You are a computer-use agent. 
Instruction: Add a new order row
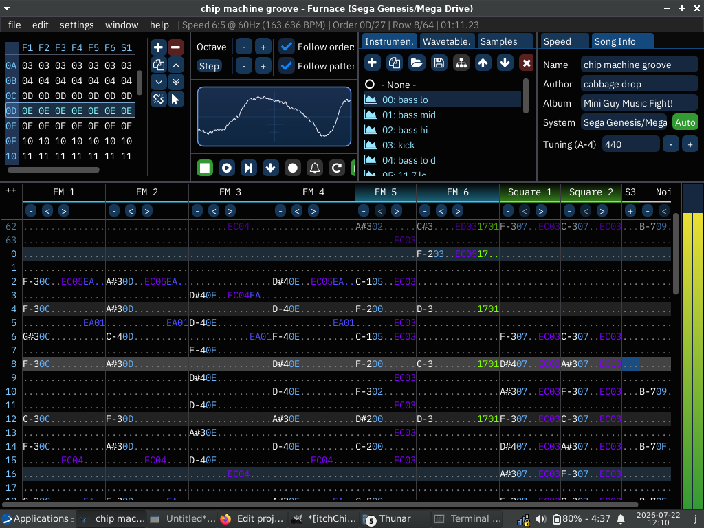click(159, 47)
